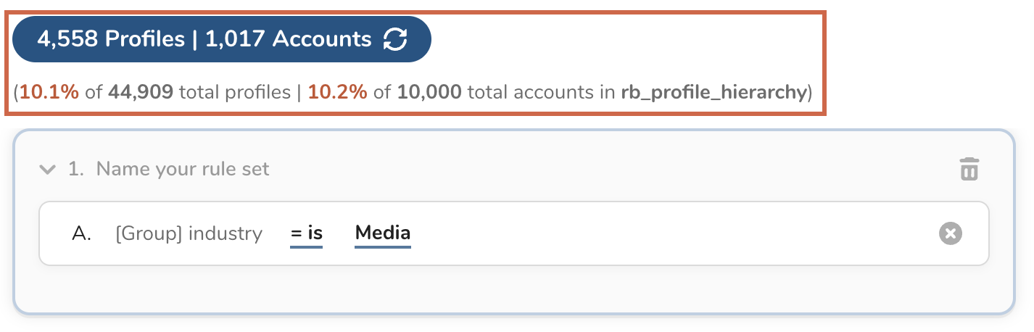Click the "[Group] industry" attribute field
This screenshot has width=1034, height=332.
click(189, 233)
